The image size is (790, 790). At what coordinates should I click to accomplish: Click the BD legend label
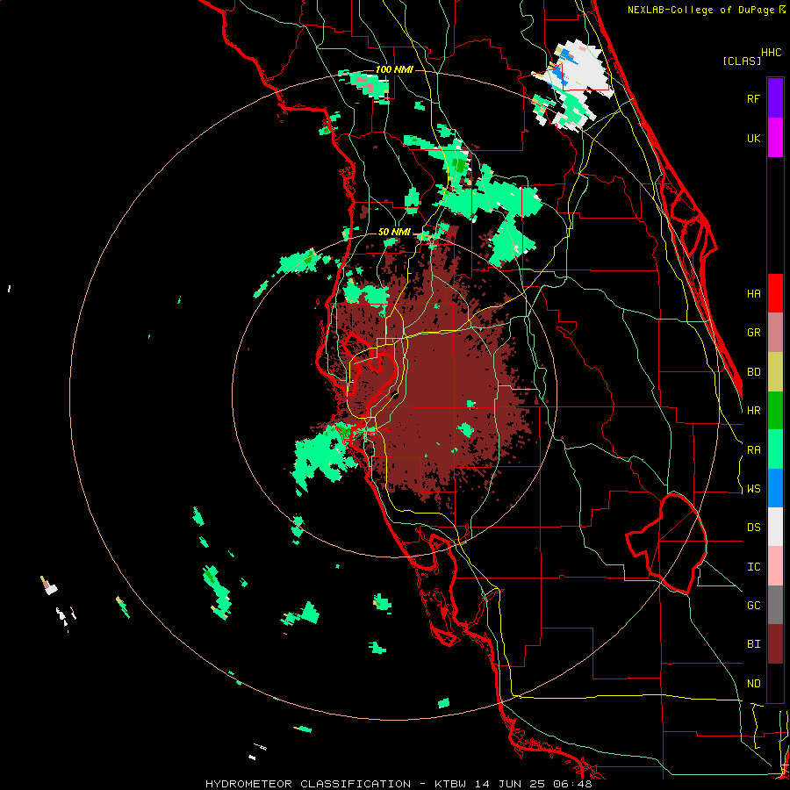coord(753,372)
